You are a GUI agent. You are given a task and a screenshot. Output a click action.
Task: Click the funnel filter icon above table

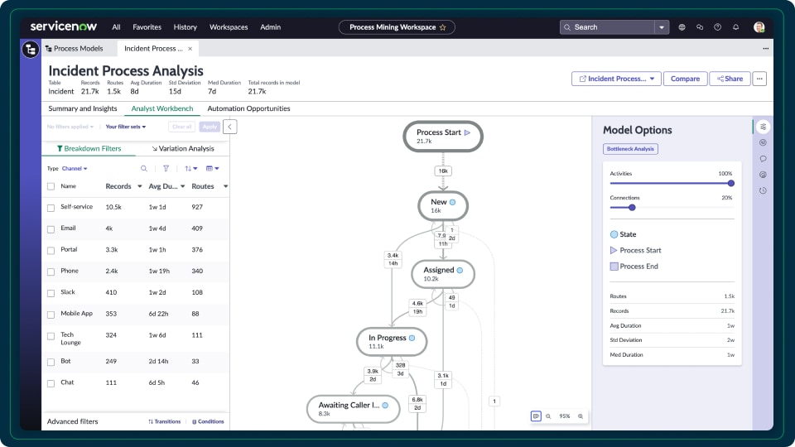pos(166,168)
